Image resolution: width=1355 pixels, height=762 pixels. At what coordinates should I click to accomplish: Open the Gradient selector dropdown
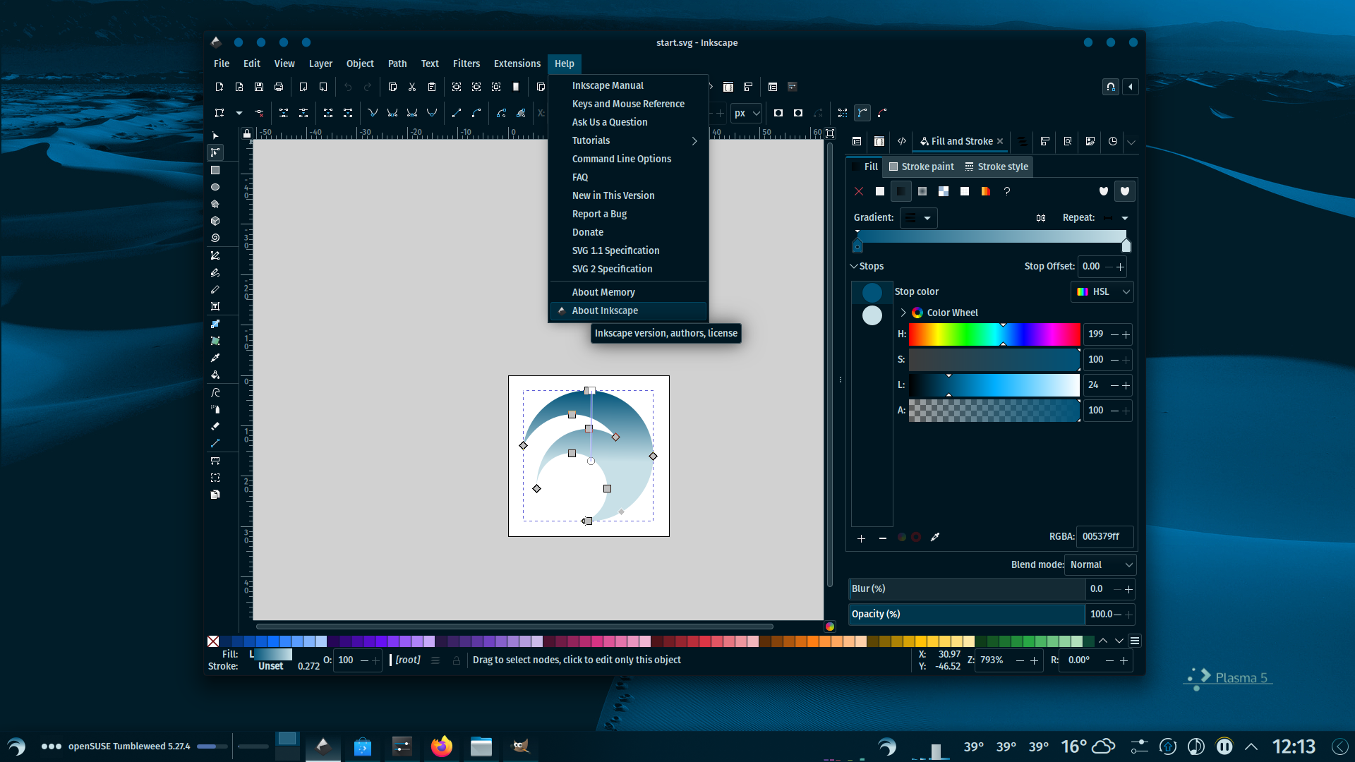[x=918, y=218]
